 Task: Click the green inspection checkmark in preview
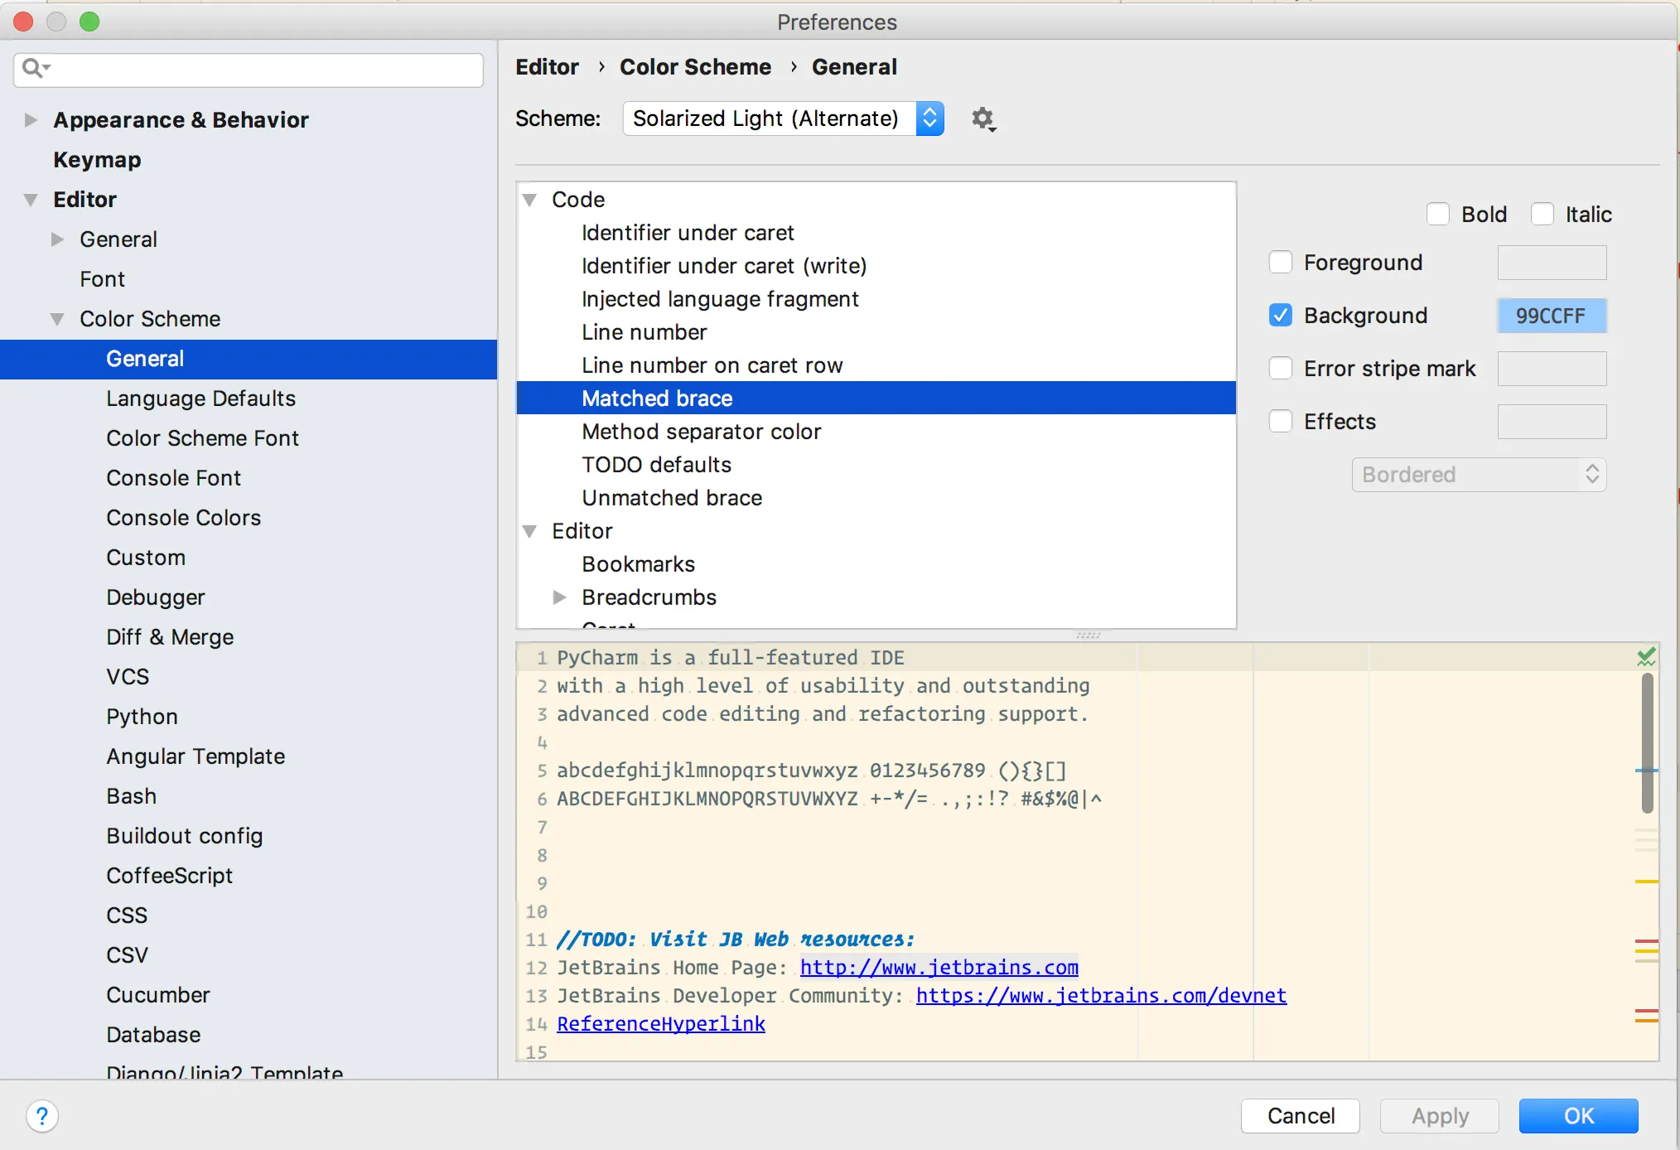pos(1646,657)
